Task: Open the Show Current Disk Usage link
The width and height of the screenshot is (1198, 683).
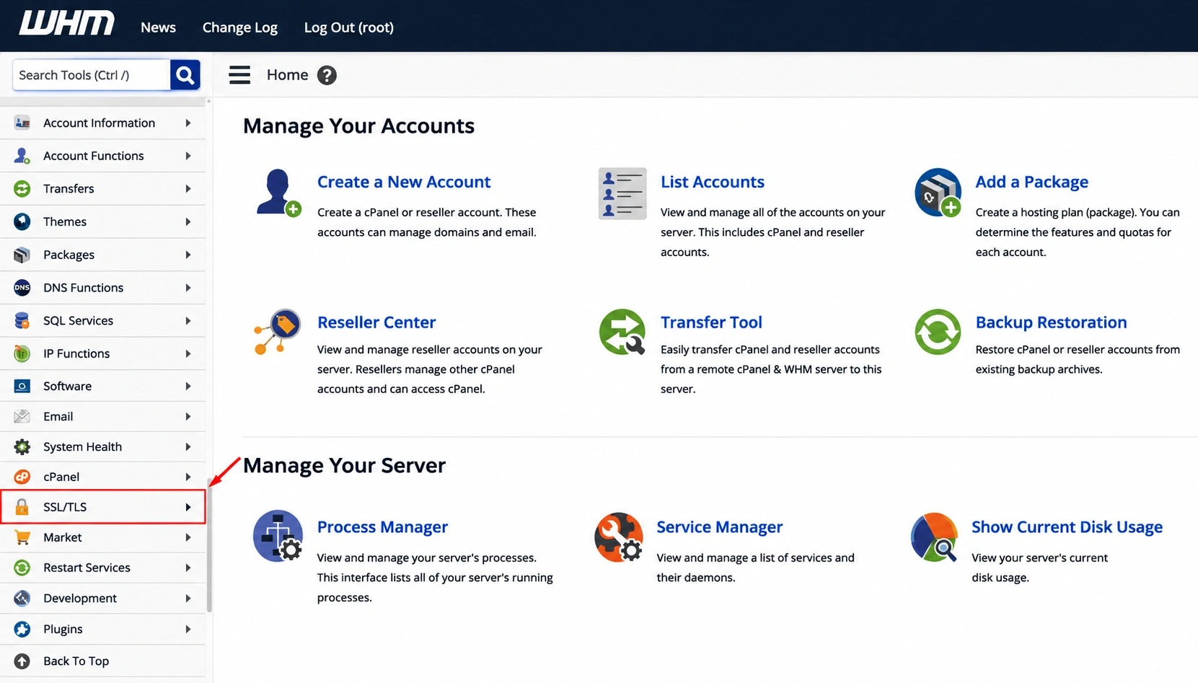Action: [1067, 527]
